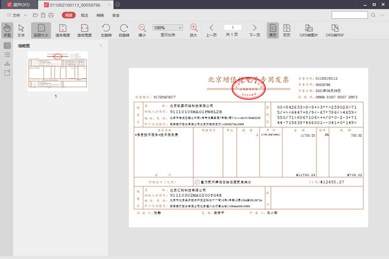Rotate page right (右旋转)

(x=125, y=30)
